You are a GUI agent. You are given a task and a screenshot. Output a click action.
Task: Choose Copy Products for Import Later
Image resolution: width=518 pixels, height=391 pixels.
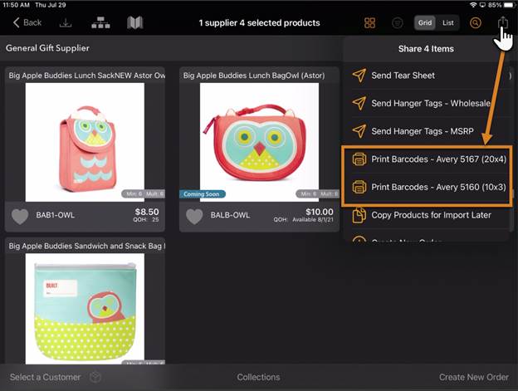click(426, 215)
